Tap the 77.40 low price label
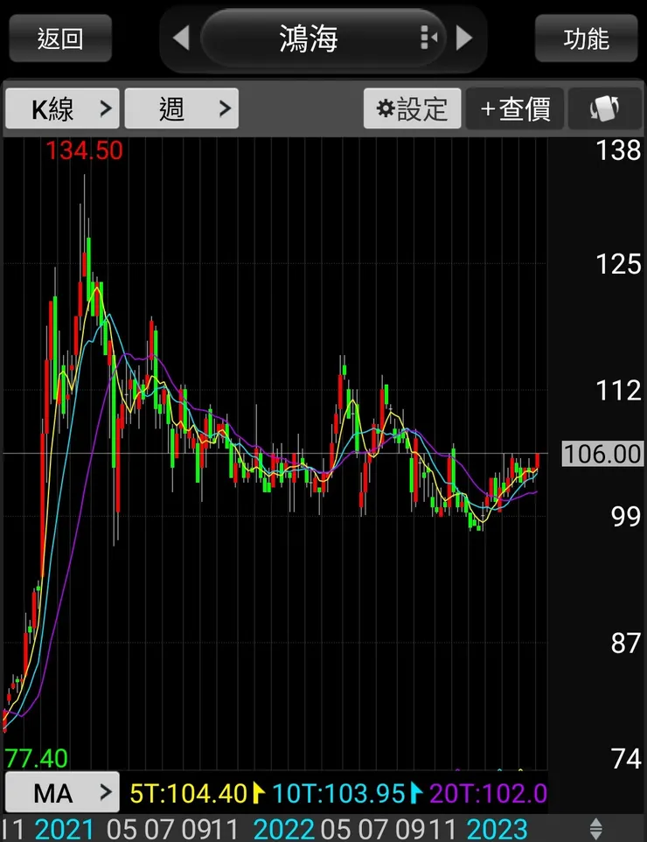 pyautogui.click(x=36, y=758)
